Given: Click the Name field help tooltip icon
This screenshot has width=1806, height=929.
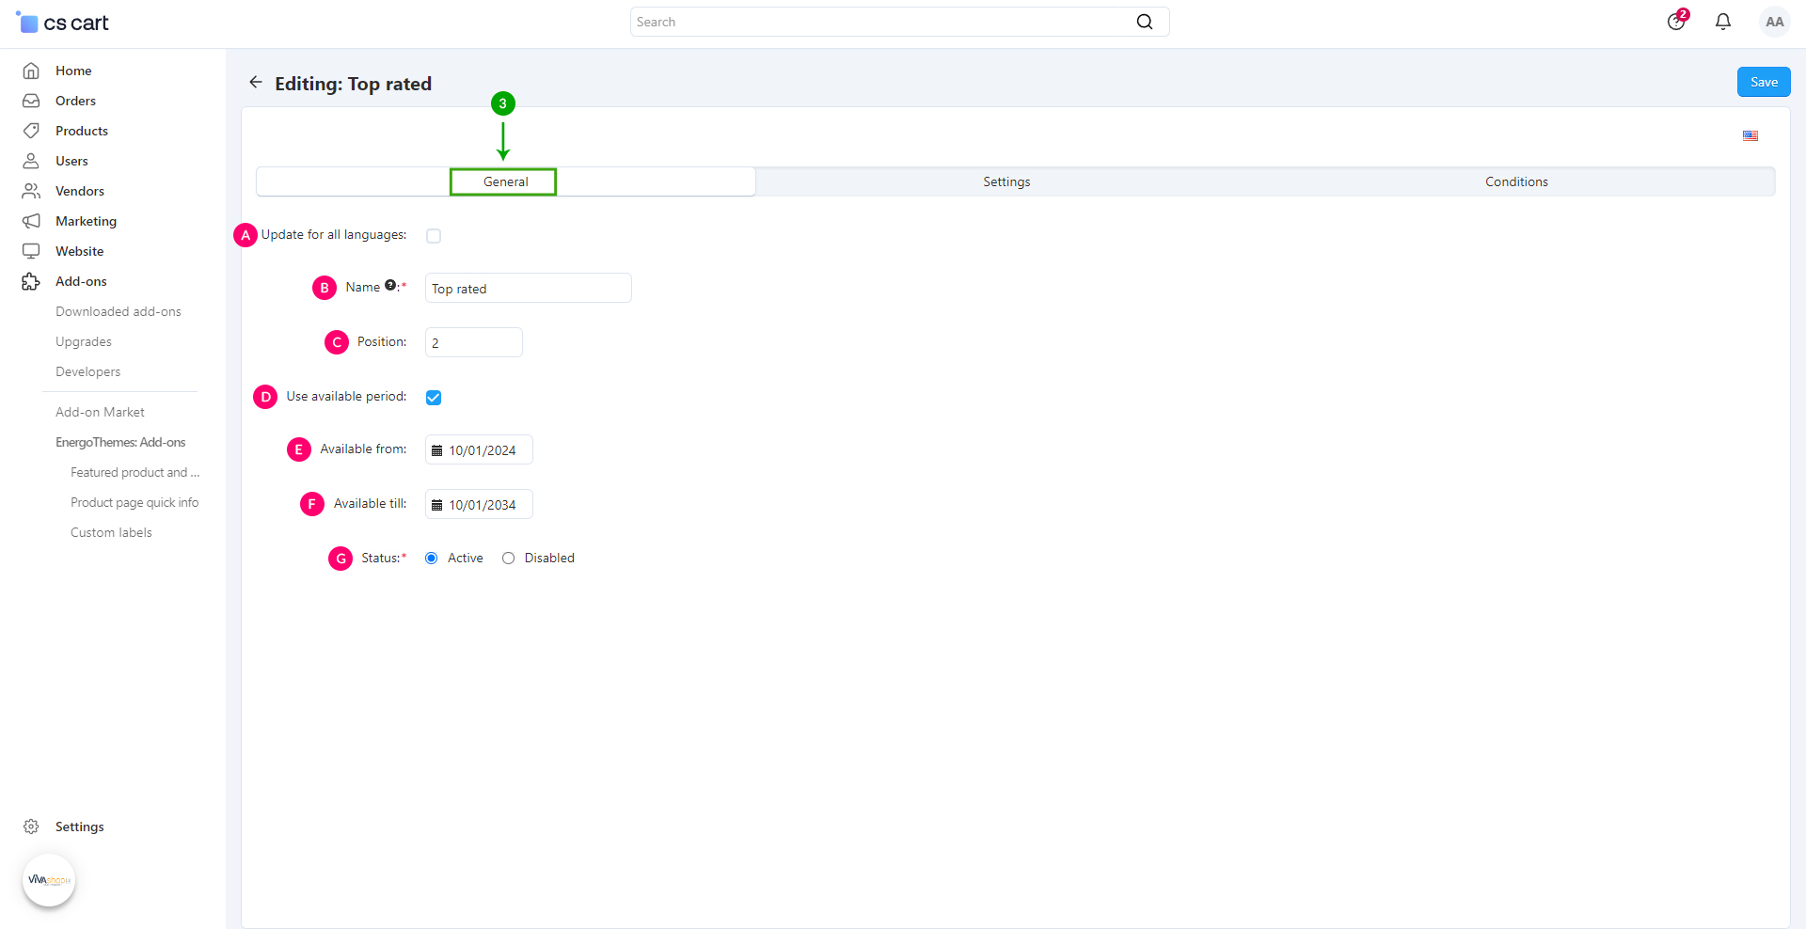Looking at the screenshot, I should [389, 286].
